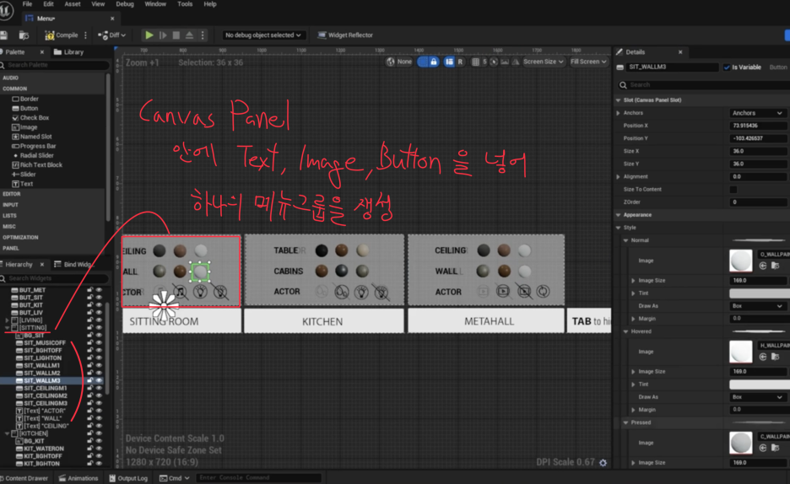Toggle grid snapping in the designer
This screenshot has width=790, height=484.
[475, 62]
